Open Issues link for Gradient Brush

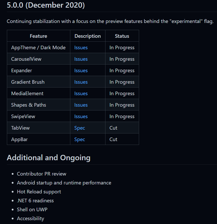tap(81, 82)
